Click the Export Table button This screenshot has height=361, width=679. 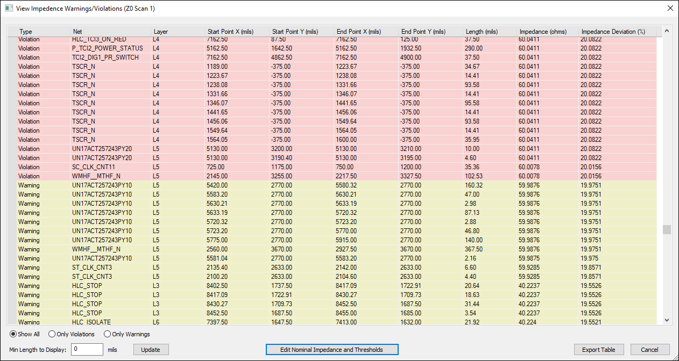(x=599, y=349)
